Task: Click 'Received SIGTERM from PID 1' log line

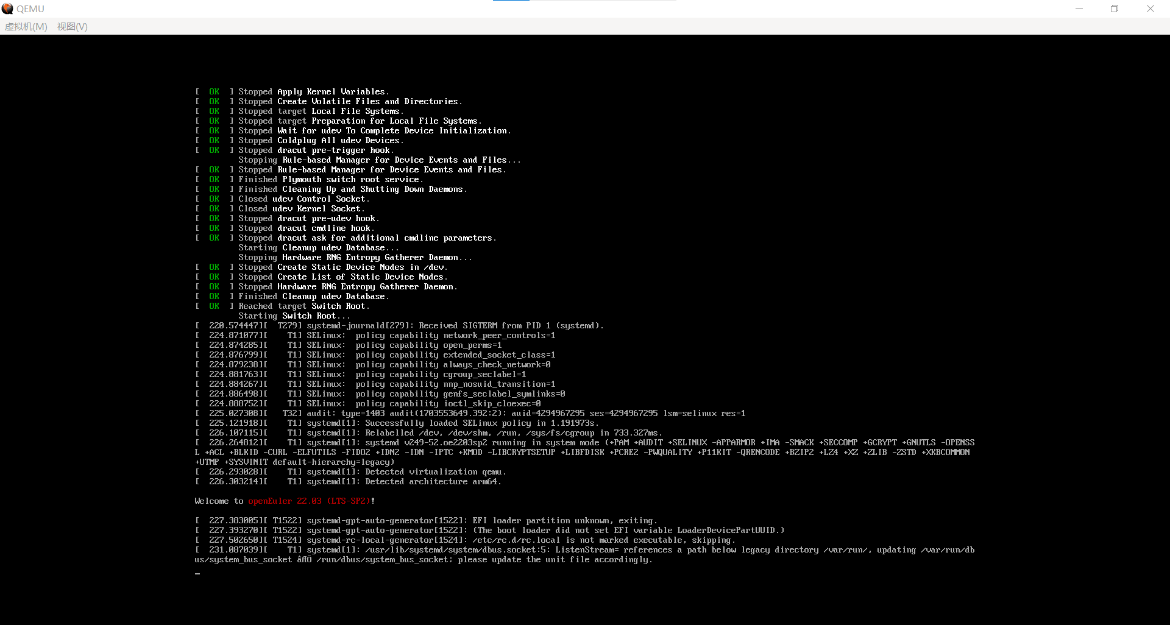Action: coord(399,326)
